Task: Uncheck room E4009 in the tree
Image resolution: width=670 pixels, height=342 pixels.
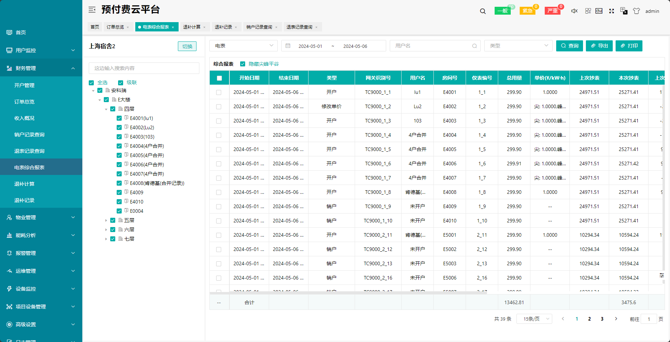Action: [119, 192]
